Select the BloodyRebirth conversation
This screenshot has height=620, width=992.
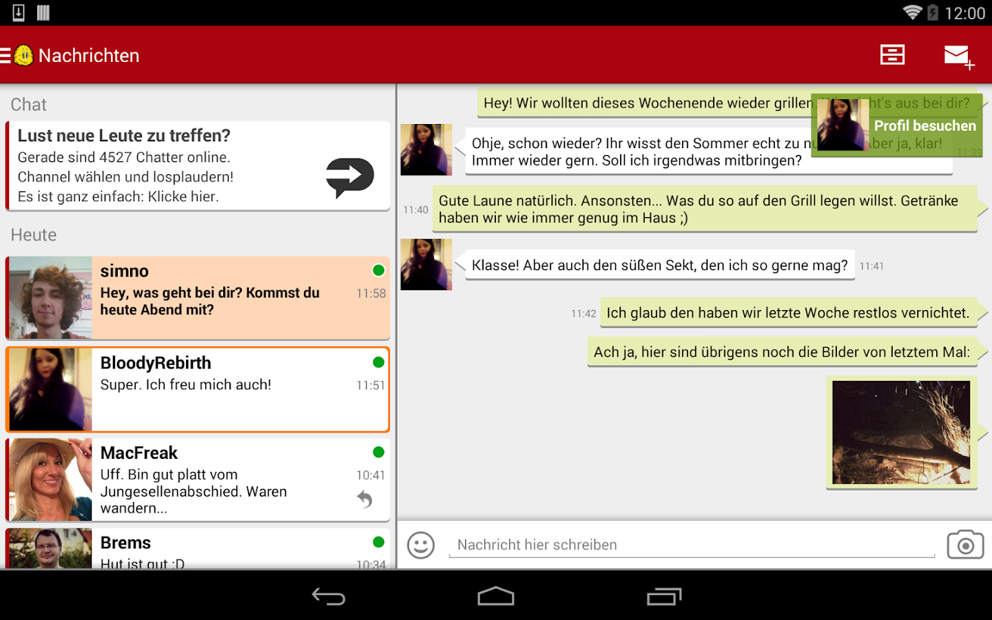click(x=198, y=389)
